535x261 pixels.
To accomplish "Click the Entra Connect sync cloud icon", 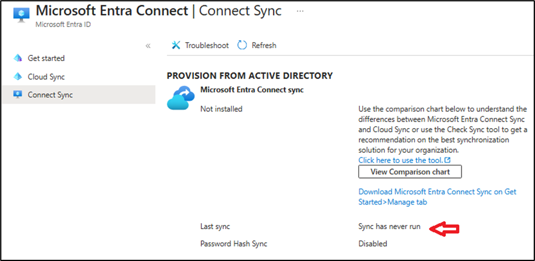I will (x=181, y=97).
